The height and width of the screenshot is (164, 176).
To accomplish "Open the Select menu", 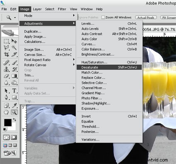I will click(50, 9).
